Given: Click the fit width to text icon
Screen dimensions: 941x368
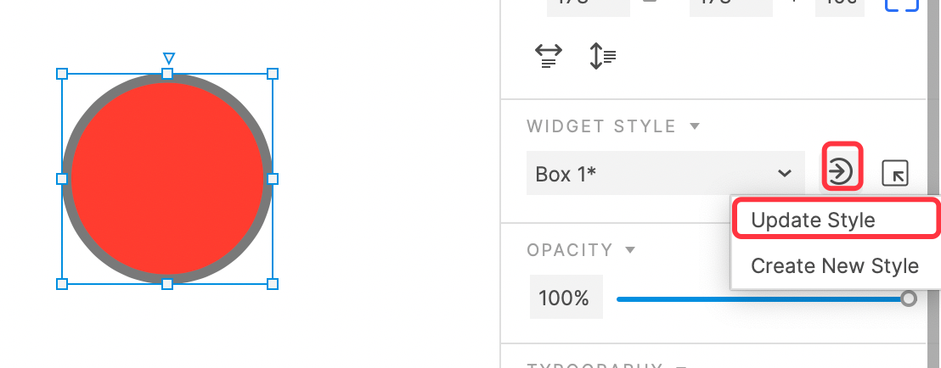Looking at the screenshot, I should [548, 56].
